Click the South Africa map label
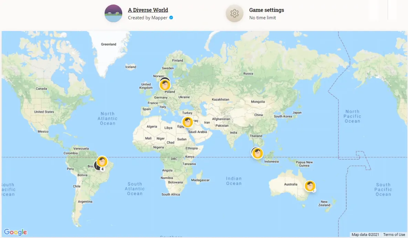408x238 pixels. (x=170, y=194)
